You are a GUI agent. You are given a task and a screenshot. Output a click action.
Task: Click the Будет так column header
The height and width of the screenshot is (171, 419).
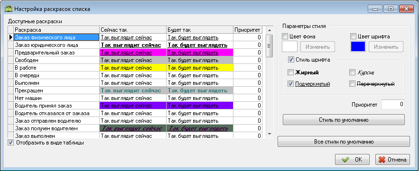(x=200, y=30)
